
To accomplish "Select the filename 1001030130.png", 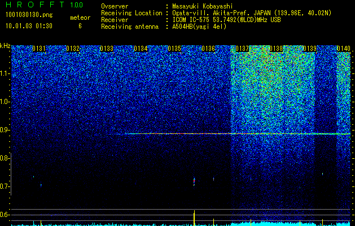I will 29,15.
